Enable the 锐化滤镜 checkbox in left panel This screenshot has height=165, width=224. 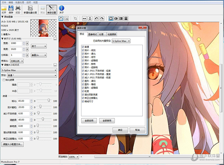pos(4,80)
